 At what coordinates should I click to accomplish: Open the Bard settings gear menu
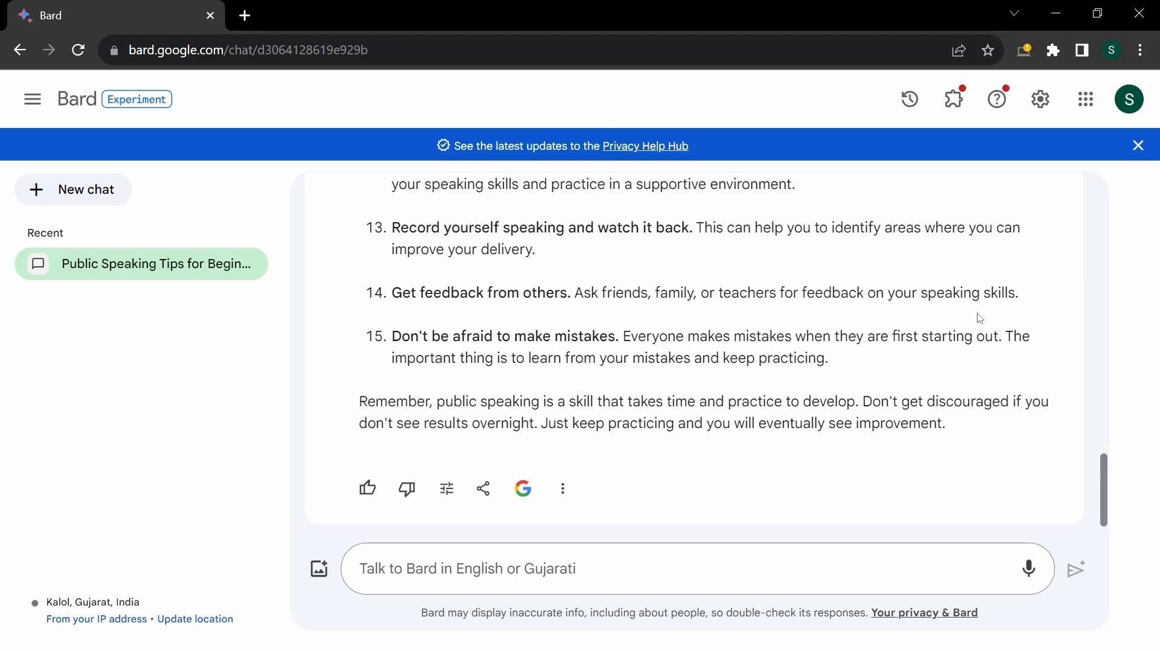1040,99
